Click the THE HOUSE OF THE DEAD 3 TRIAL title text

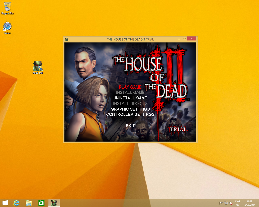click(130, 39)
